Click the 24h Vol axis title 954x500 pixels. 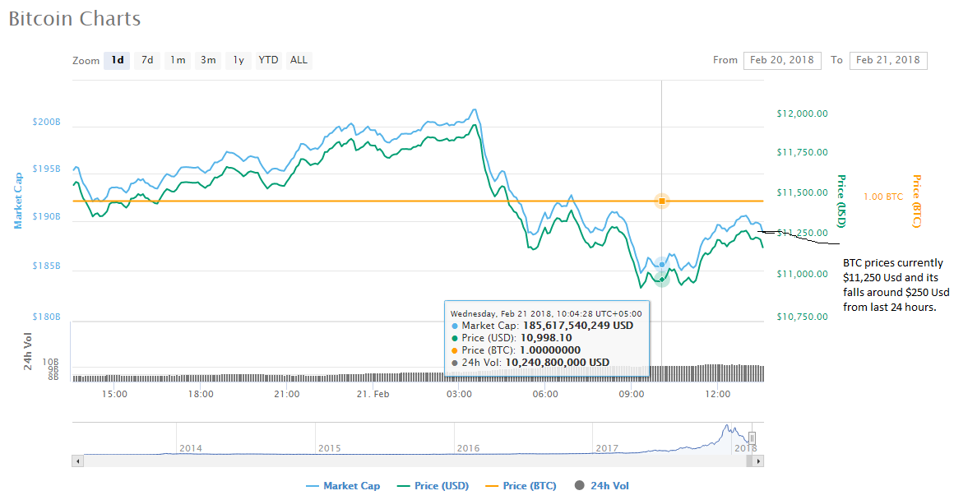click(27, 352)
